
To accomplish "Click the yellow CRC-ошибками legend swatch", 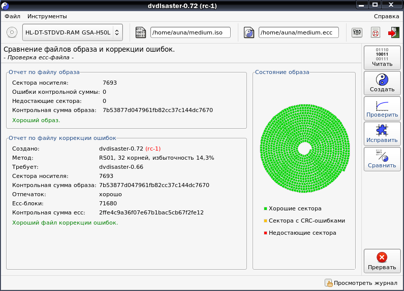I will 265,221.
